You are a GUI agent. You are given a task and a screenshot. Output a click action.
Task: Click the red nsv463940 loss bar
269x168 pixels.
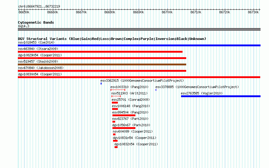[x=100, y=52]
